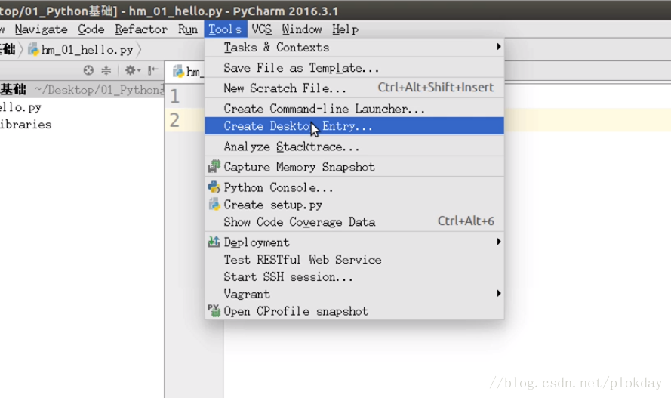Open the Code menu
This screenshot has height=398, width=671.
[91, 29]
